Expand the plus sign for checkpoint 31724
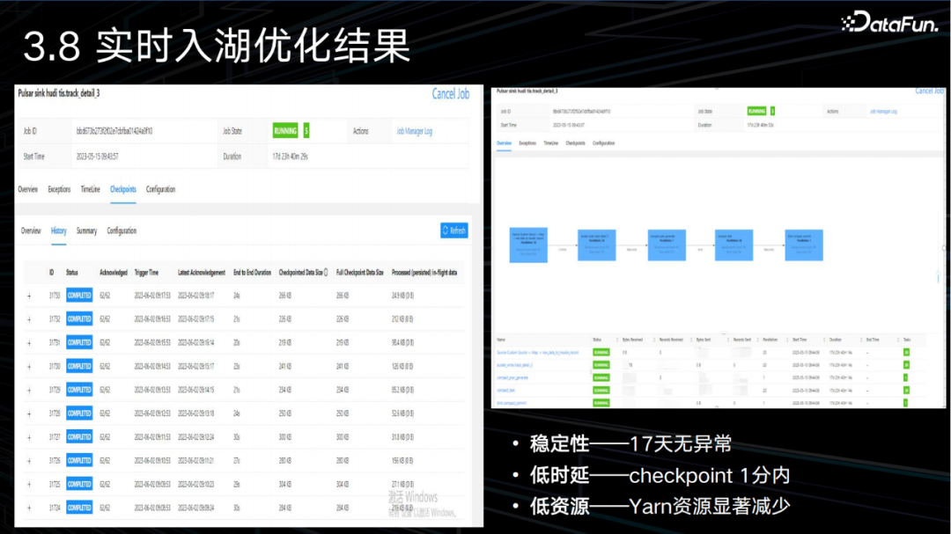The width and height of the screenshot is (951, 534). click(29, 508)
